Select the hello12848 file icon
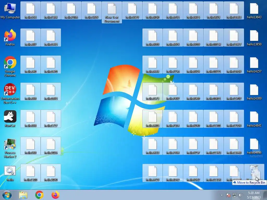This screenshot has height=200, width=267. point(234,146)
